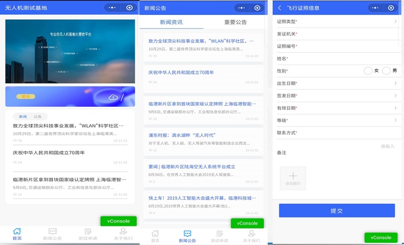Click the 联系方式 input field
404x245 pixels.
(339, 133)
